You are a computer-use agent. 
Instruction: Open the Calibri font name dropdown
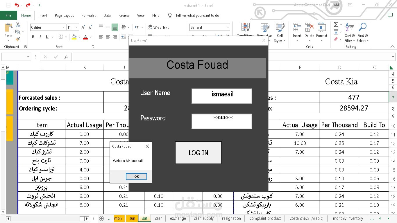click(64, 27)
